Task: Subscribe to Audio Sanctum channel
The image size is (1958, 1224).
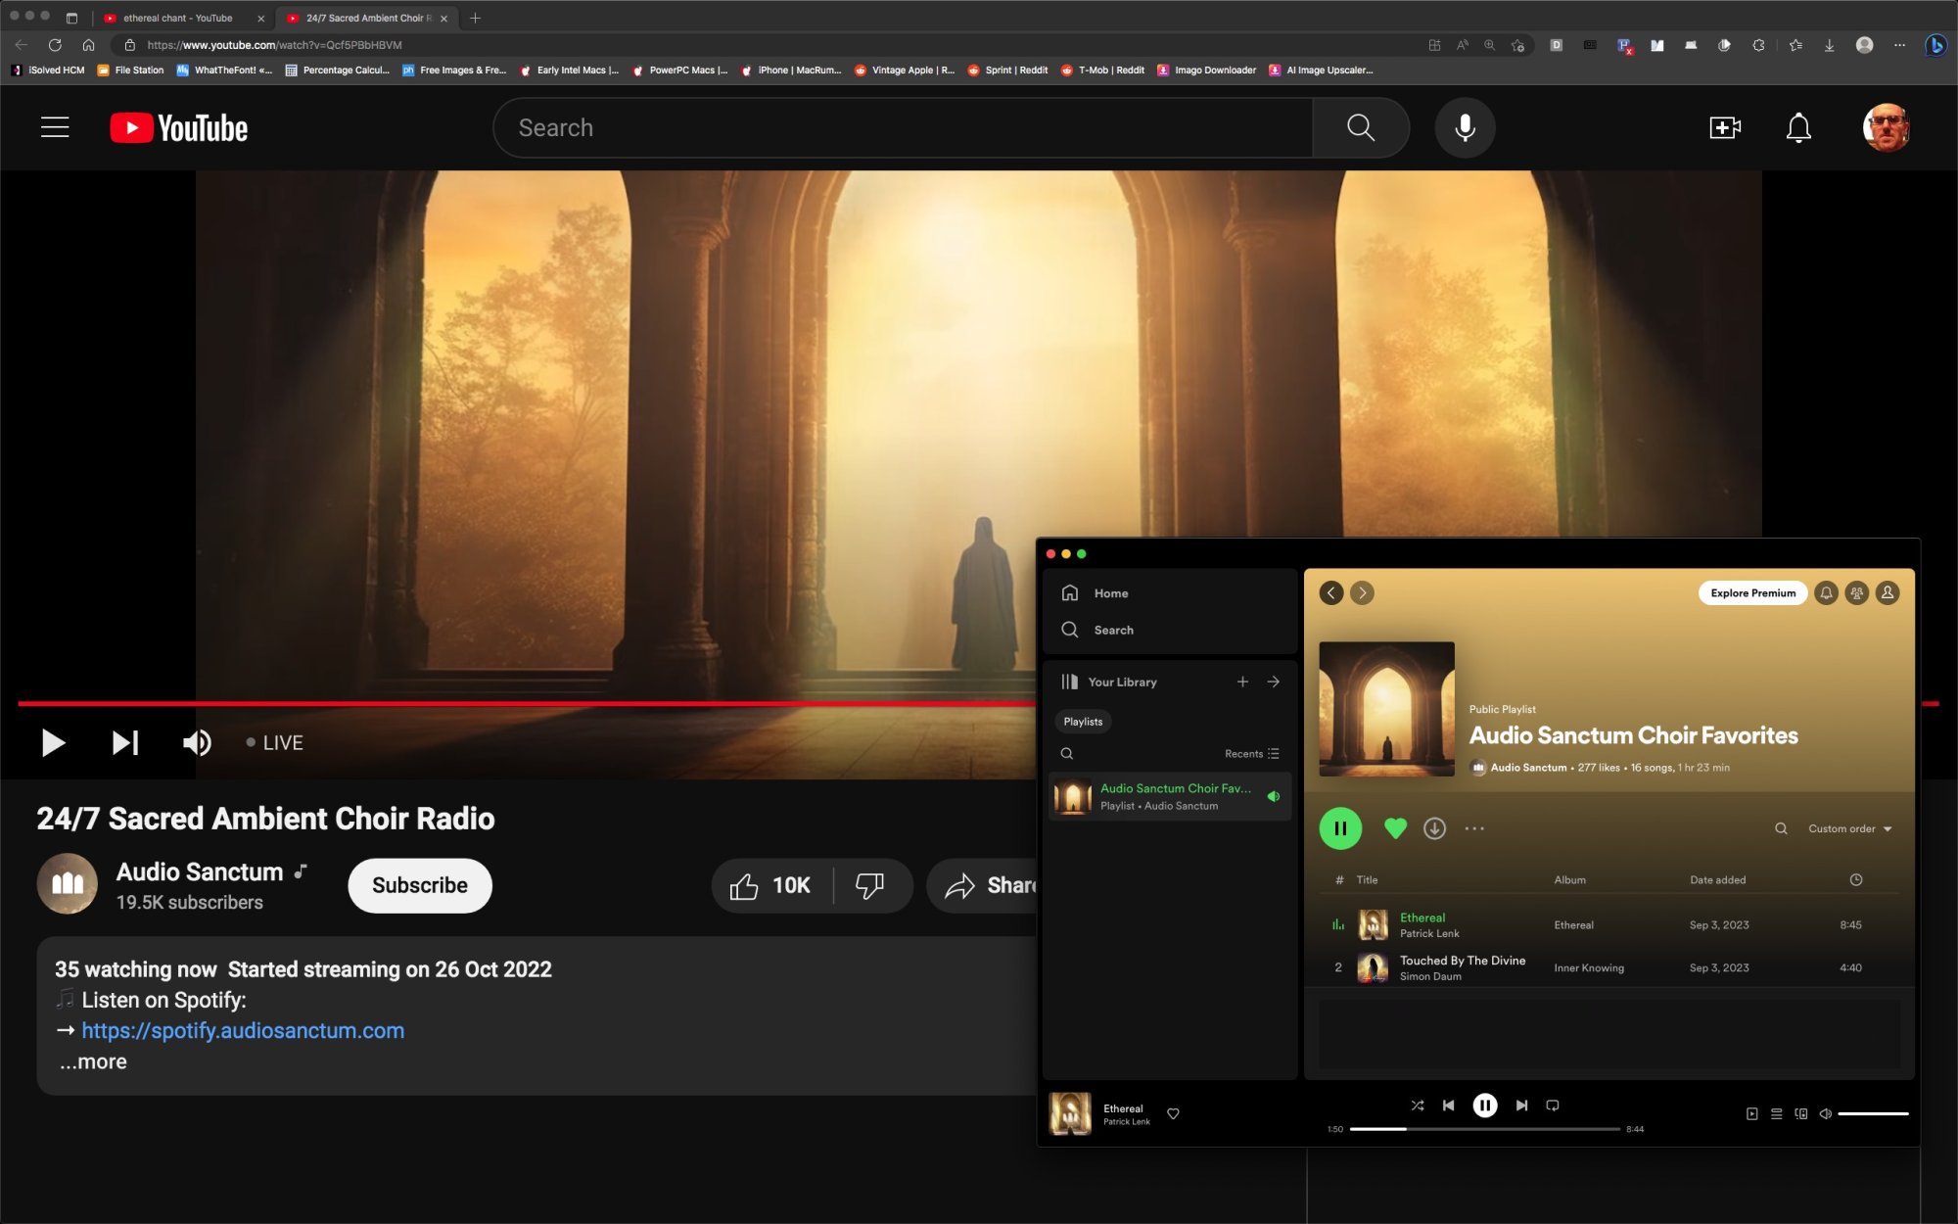Action: [x=420, y=885]
